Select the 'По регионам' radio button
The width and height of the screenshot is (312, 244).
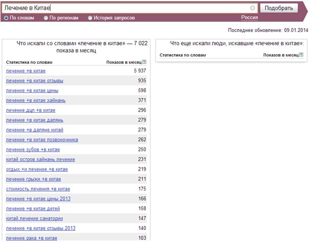tap(46, 18)
